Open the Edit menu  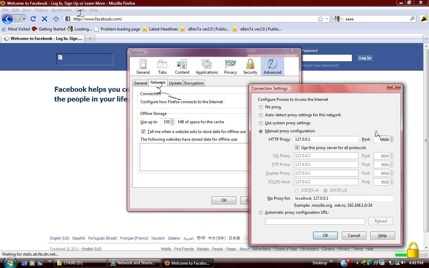pos(15,10)
